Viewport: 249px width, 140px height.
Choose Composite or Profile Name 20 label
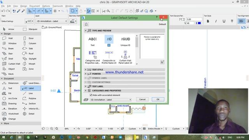109,57
